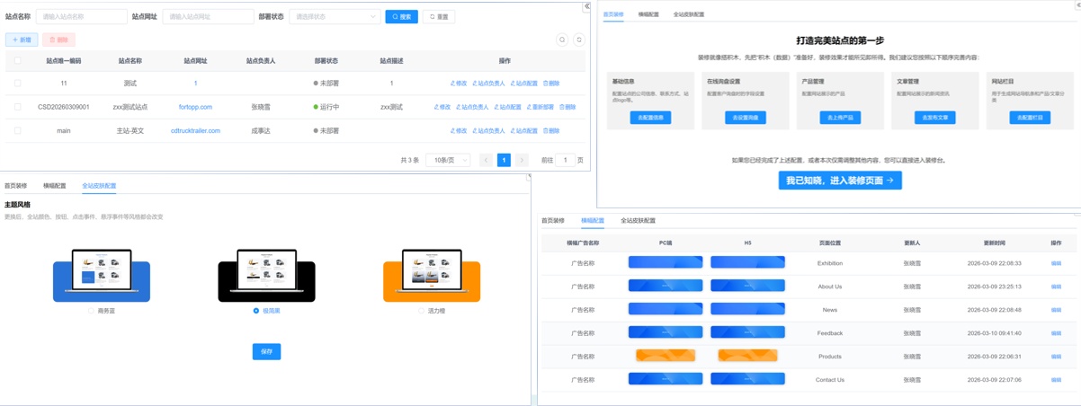Viewport: 1081px width, 406px height.
Task: Toggle the select-all checkbox in the site table header
Action: tap(17, 61)
